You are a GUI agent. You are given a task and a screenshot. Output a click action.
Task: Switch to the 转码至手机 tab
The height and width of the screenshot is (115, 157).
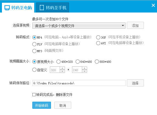click(x=53, y=8)
